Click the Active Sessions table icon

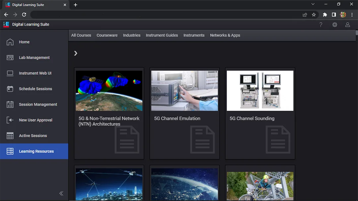tap(10, 136)
